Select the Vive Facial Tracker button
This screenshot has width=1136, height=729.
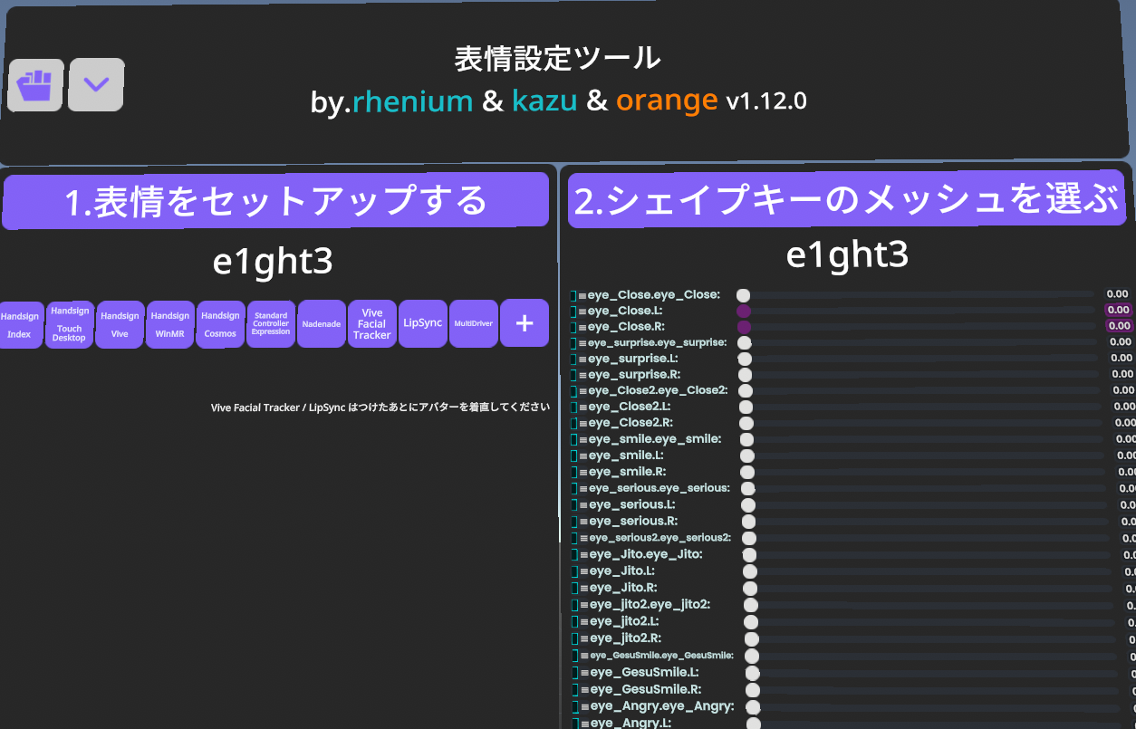pos(371,323)
